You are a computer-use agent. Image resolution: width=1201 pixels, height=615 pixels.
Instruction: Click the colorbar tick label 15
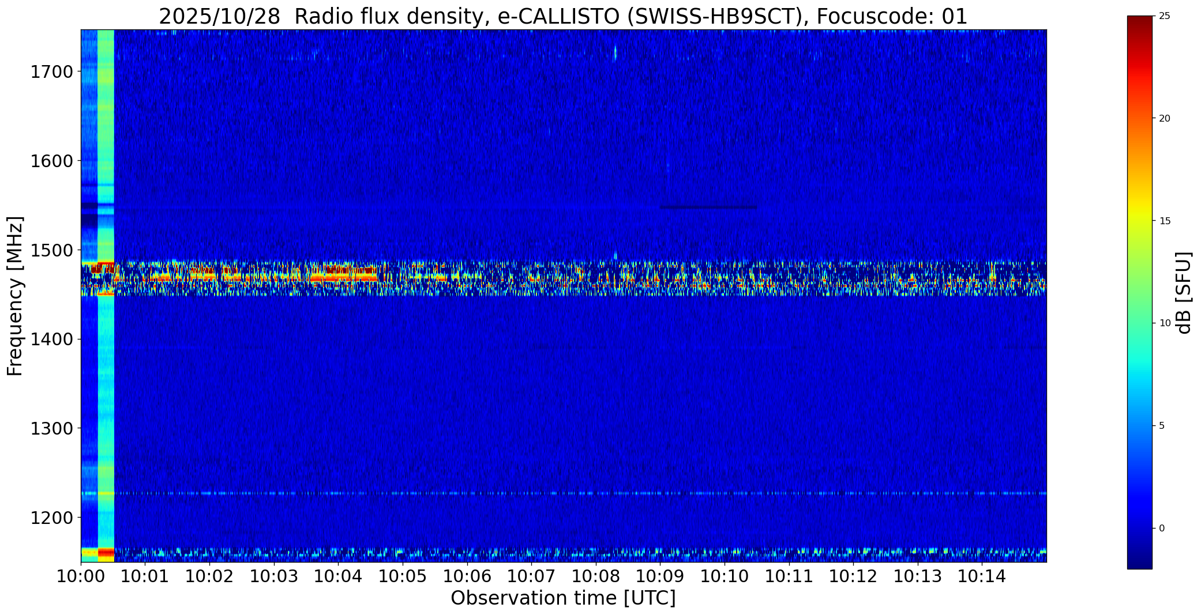coord(1165,221)
